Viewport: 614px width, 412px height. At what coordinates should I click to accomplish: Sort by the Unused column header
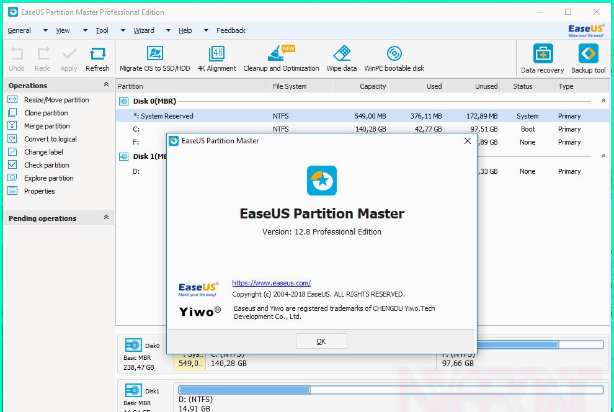click(x=472, y=86)
